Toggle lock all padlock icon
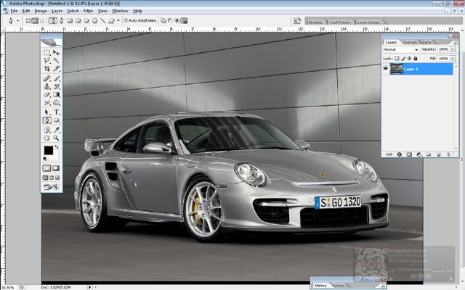The width and height of the screenshot is (465, 290). (x=416, y=59)
